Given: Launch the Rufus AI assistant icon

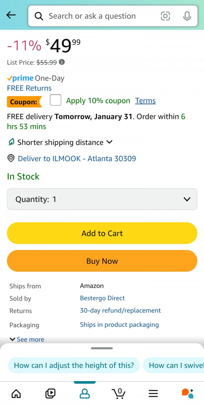Looking at the screenshot, I should click(187, 393).
